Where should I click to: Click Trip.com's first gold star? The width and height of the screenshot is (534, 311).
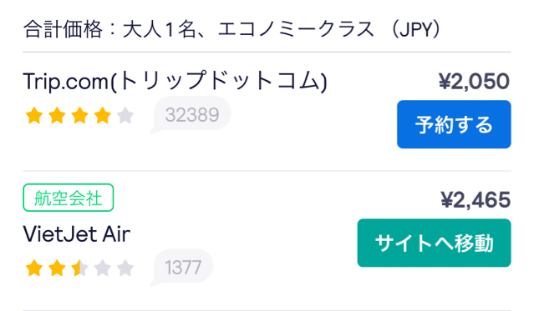coord(34,115)
